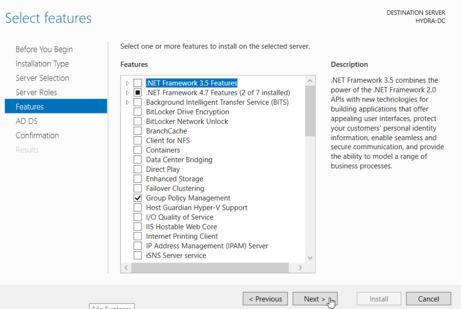The width and height of the screenshot is (461, 309).
Task: Cancel the feature wizard
Action: pos(428,299)
